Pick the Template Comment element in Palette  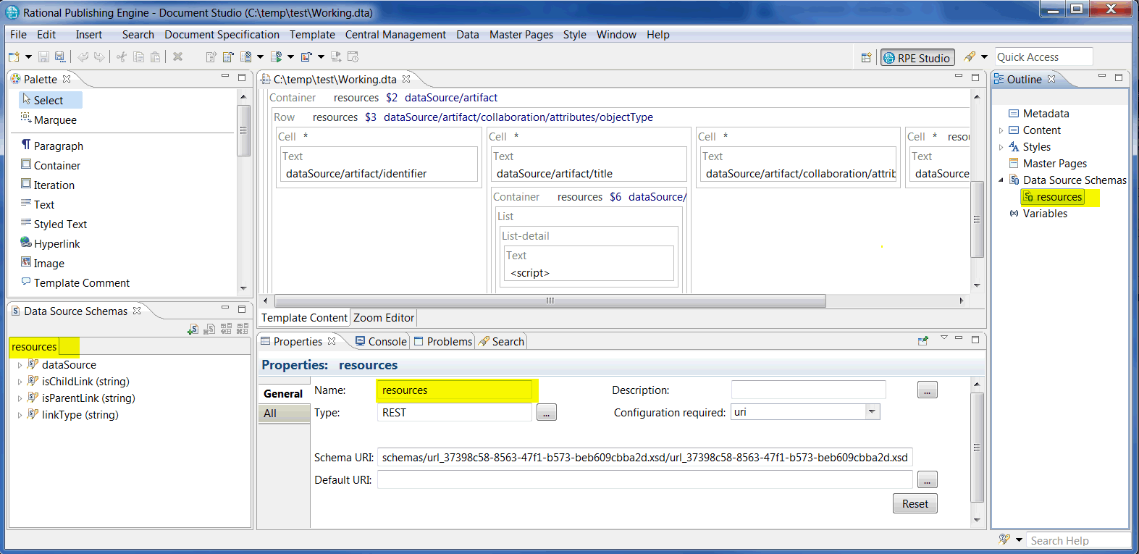(75, 282)
